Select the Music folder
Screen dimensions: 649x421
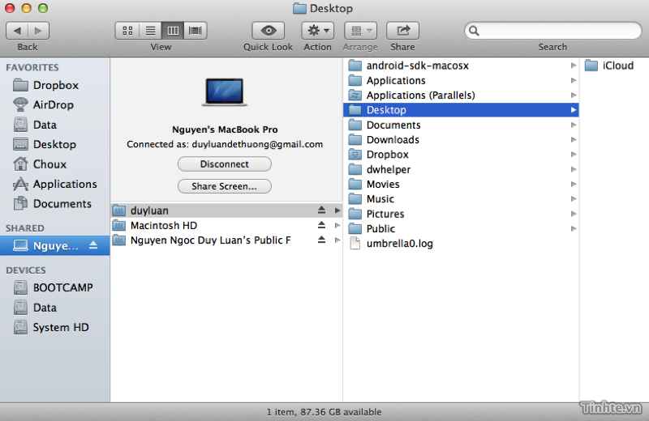(461, 199)
